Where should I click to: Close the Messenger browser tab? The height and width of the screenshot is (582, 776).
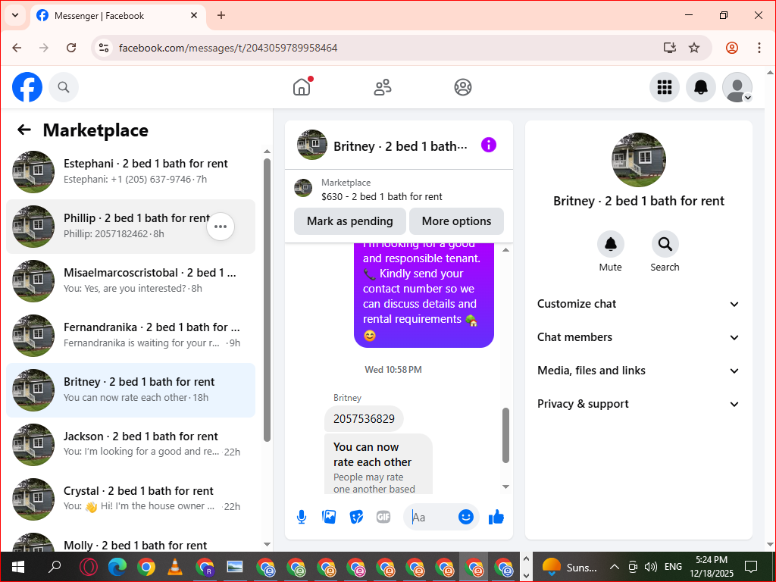tap(194, 15)
